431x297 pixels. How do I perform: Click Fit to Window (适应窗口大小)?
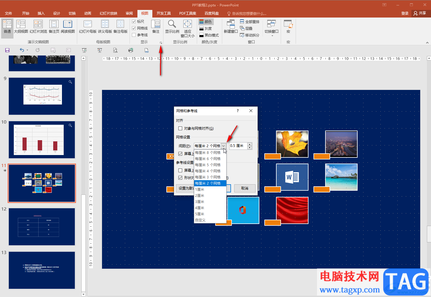(x=187, y=29)
